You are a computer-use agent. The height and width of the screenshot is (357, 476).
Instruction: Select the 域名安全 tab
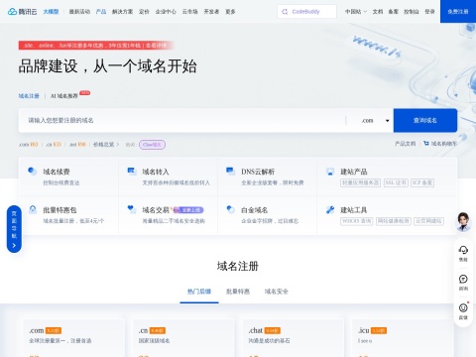pos(277,292)
